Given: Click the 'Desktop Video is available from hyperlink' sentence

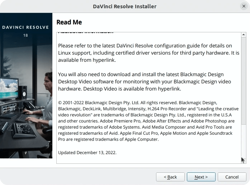Looking at the screenshot, I should 132,89.
